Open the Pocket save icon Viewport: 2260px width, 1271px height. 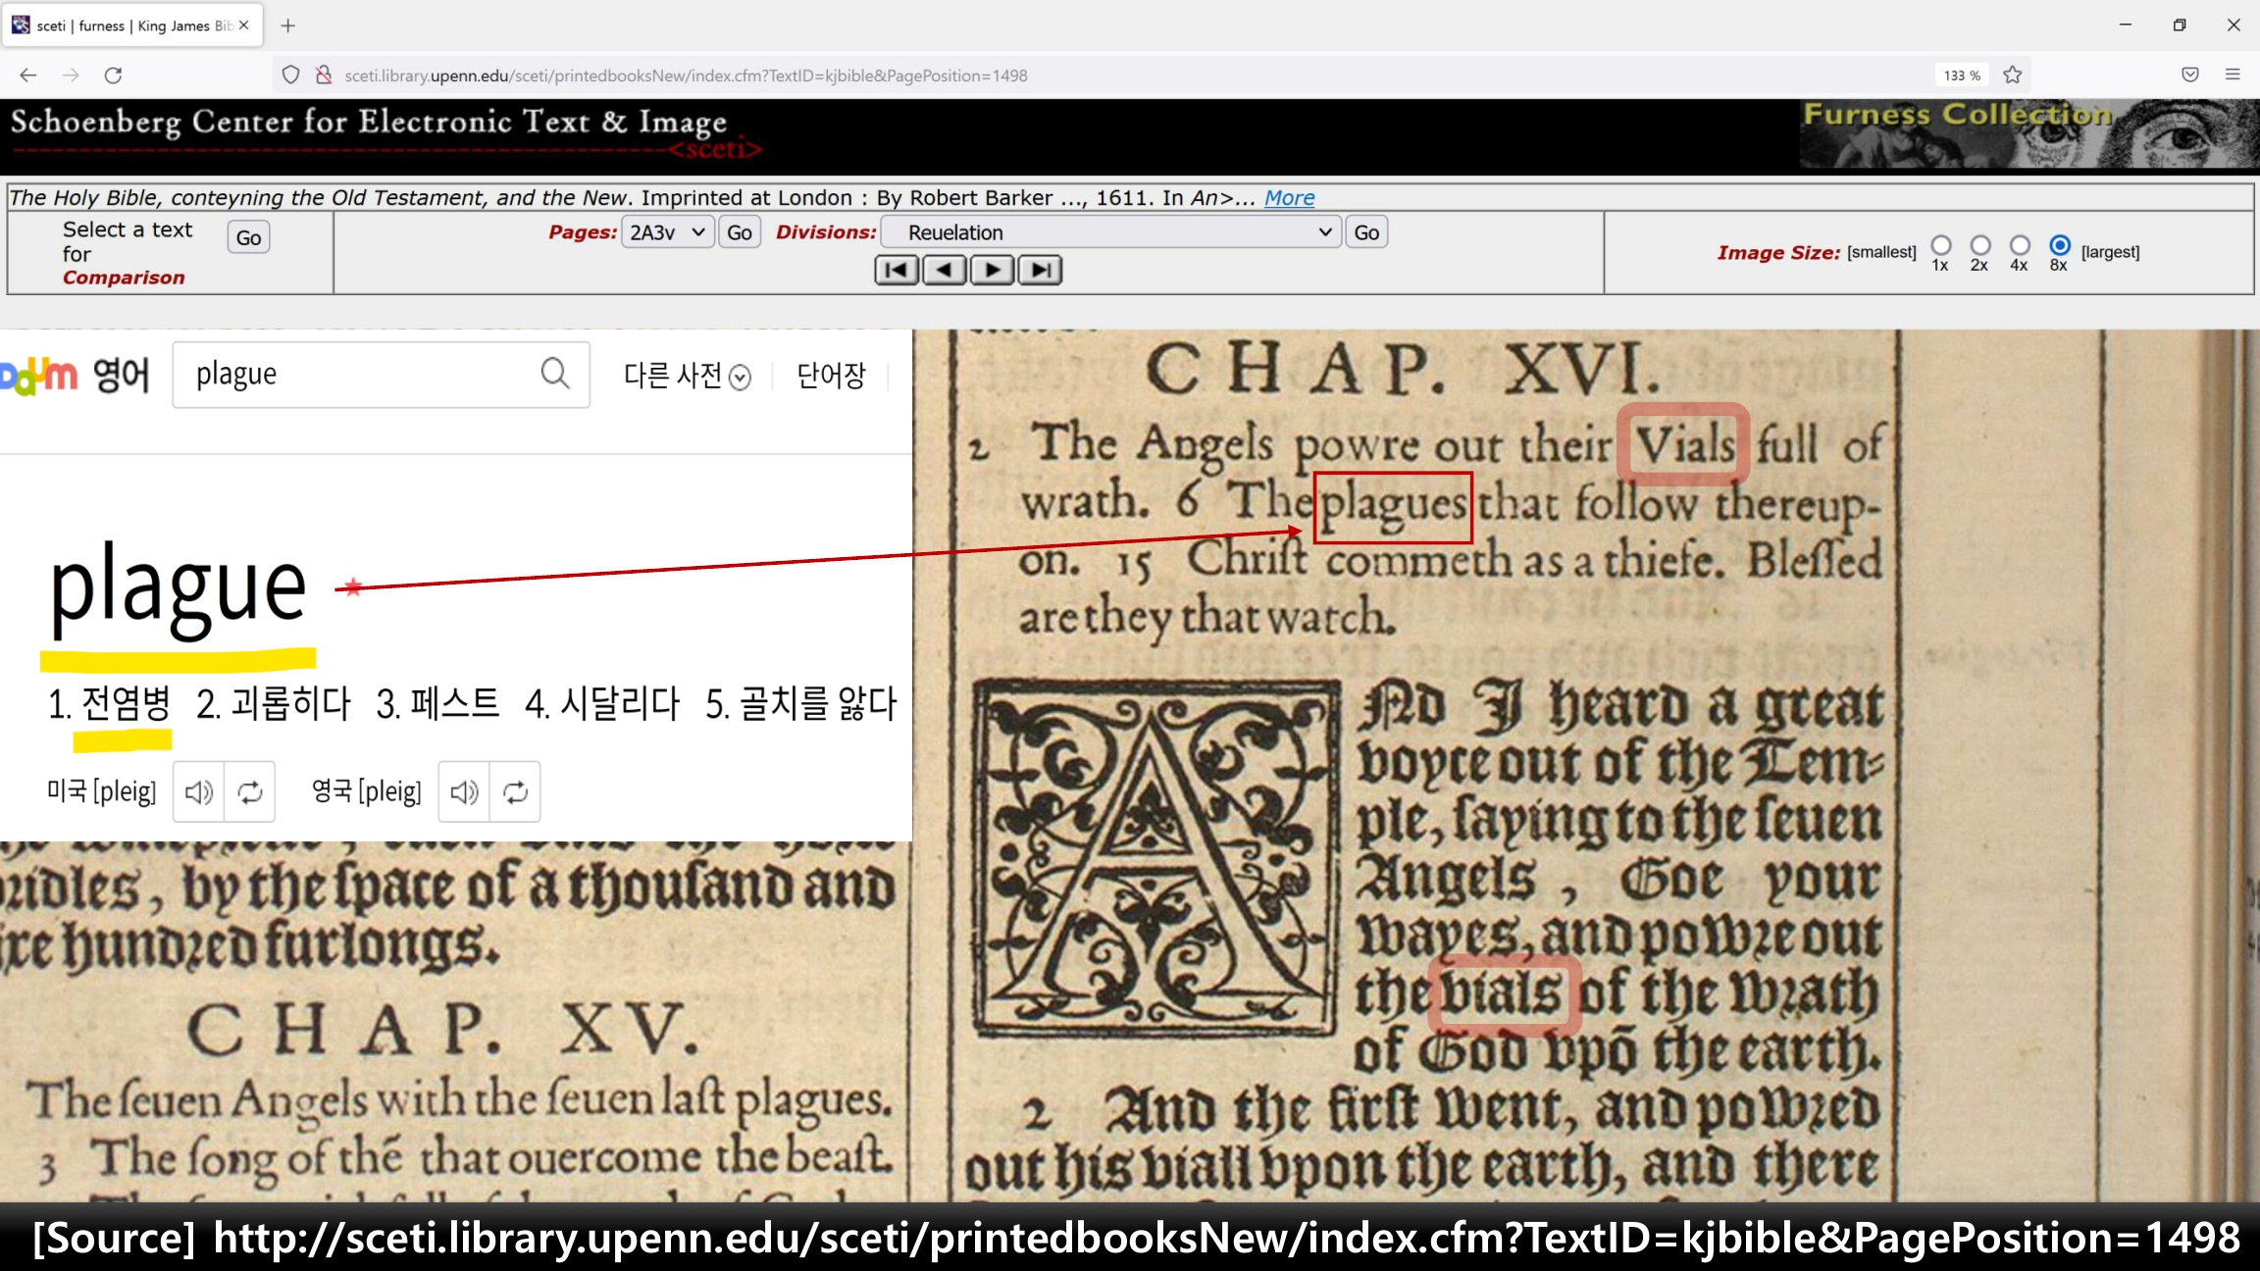2190,76
